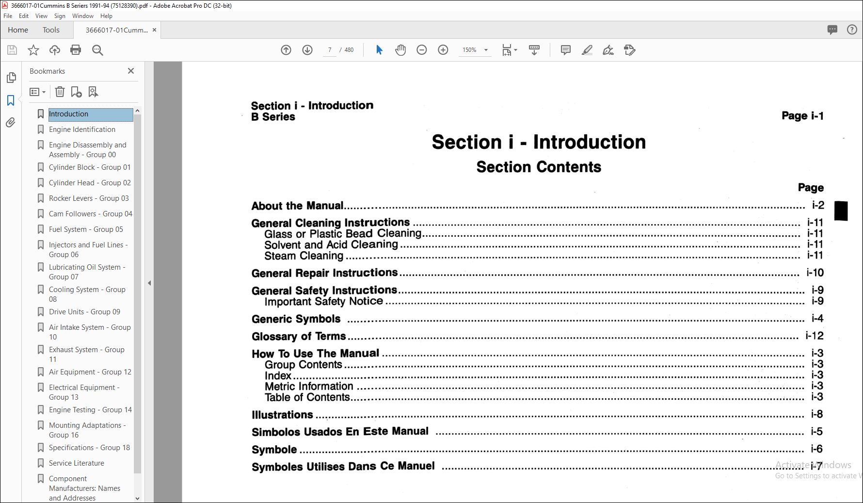Switch to the Home tab
Viewport: 863px width, 503px height.
18,30
